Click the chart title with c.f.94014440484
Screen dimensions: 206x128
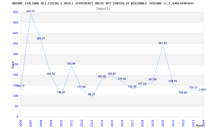coord(103,3)
